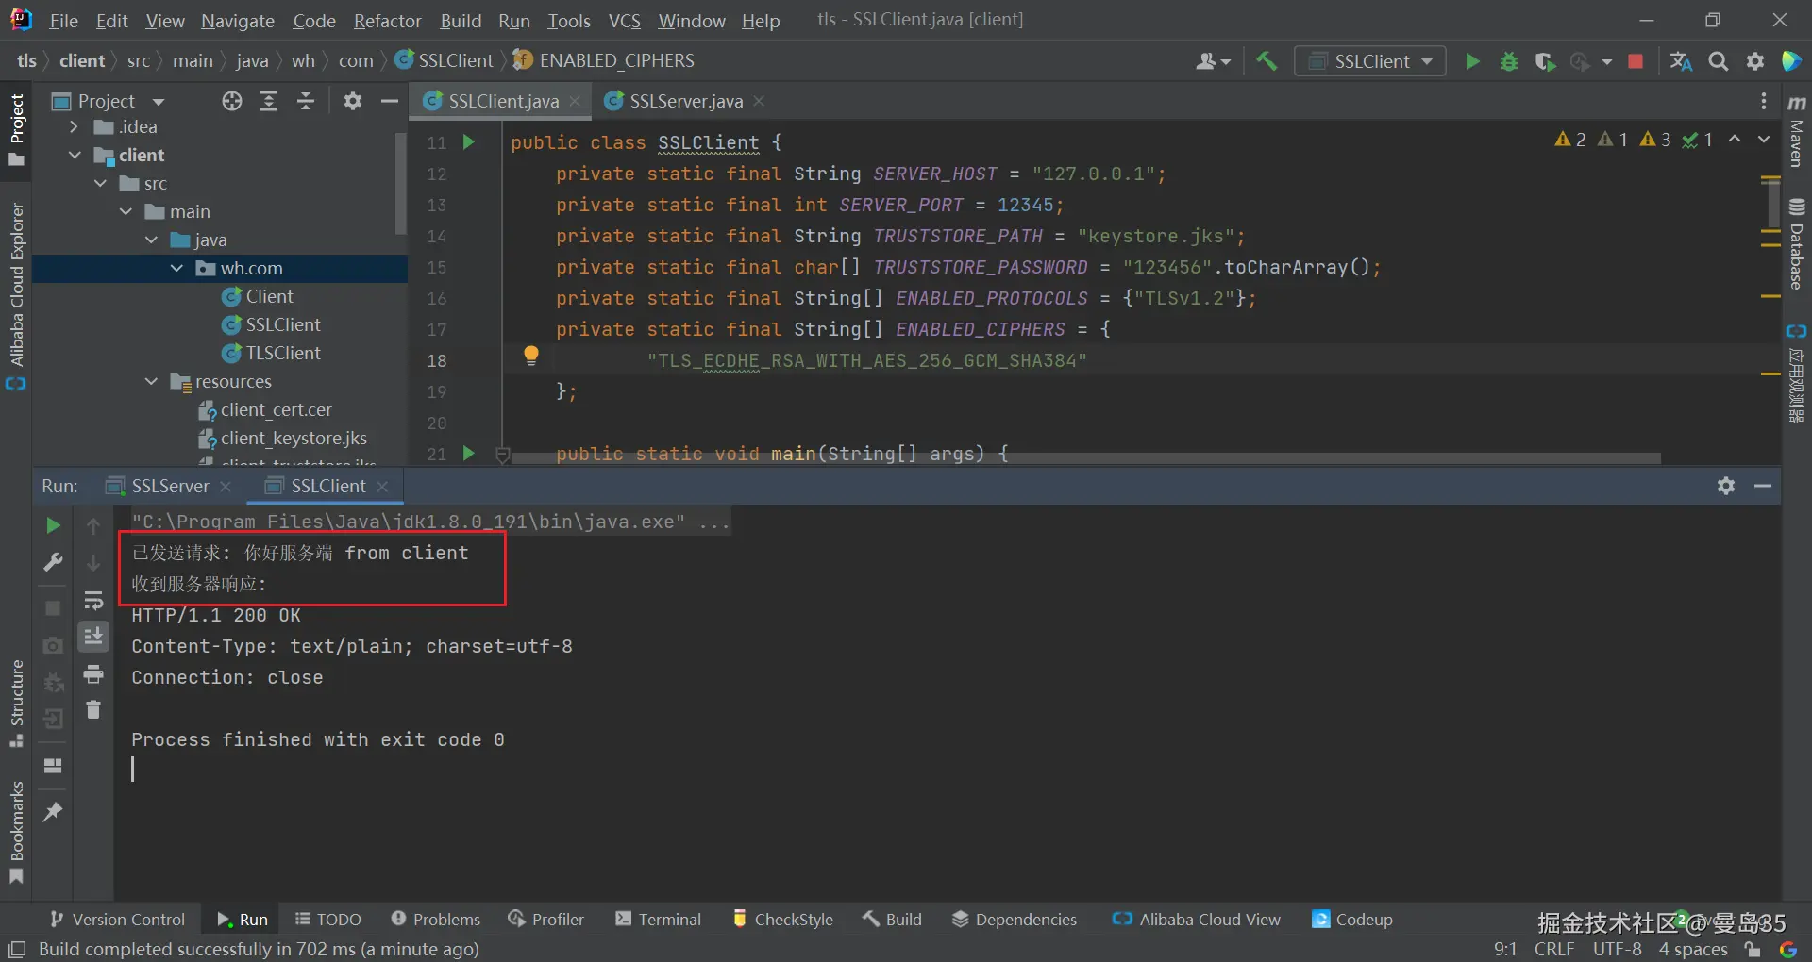
Task: Toggle the Maven side panel
Action: click(x=1796, y=131)
